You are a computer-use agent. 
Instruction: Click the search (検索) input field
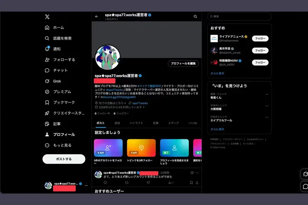point(239,17)
